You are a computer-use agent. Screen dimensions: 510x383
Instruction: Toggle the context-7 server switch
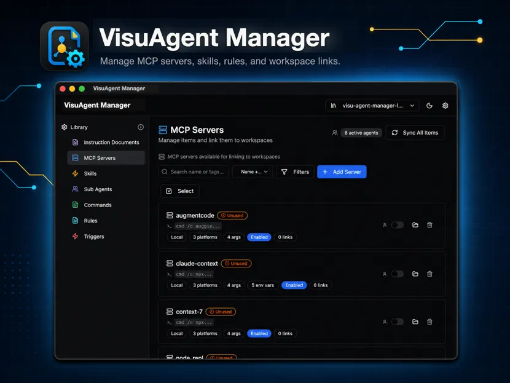397,322
